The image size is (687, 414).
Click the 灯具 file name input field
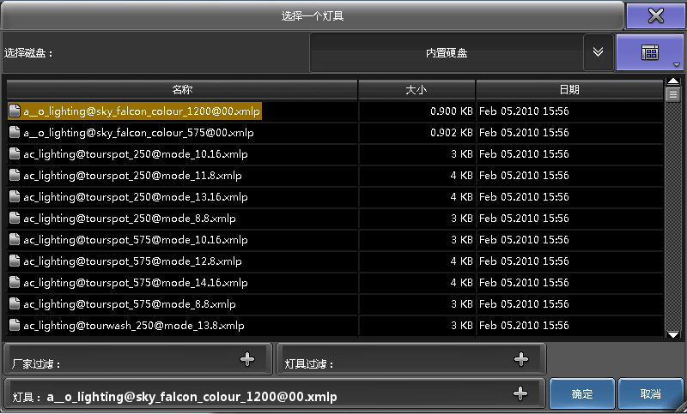(x=274, y=394)
